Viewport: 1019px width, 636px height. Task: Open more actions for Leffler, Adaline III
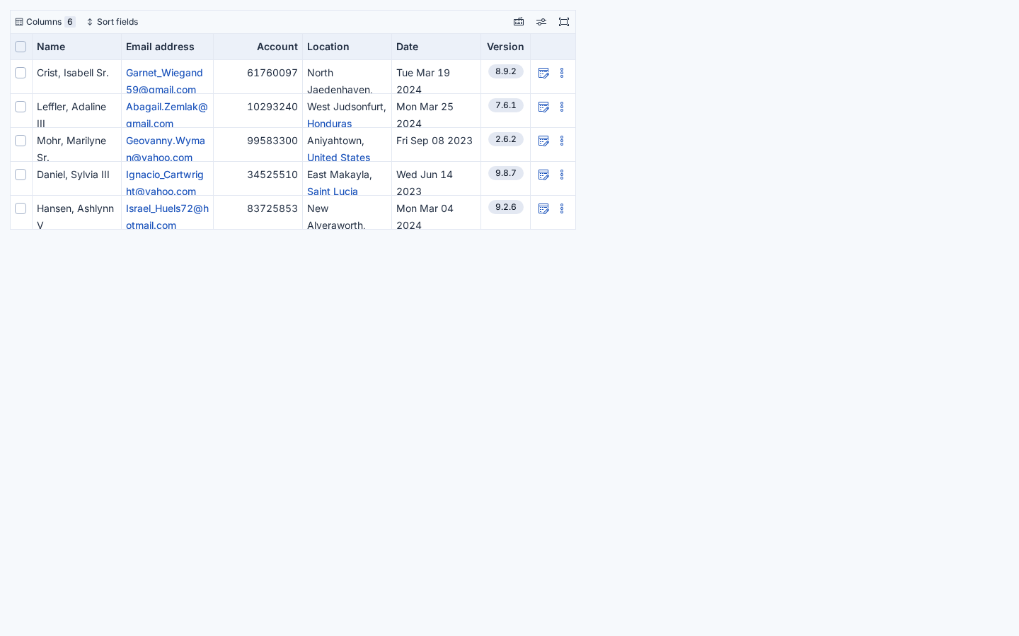[x=562, y=107]
